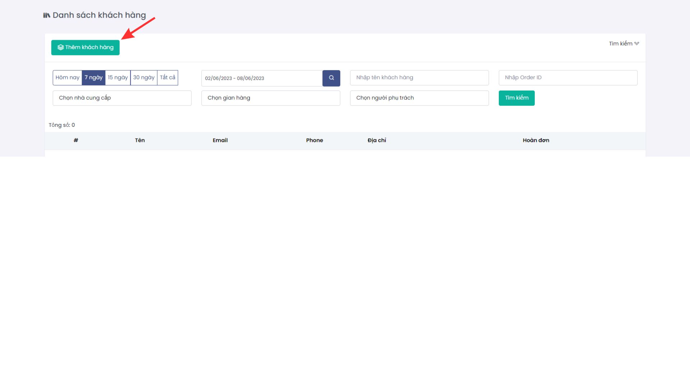Expand the Tìm kiếm collapse chevron
690x388 pixels.
[636, 43]
